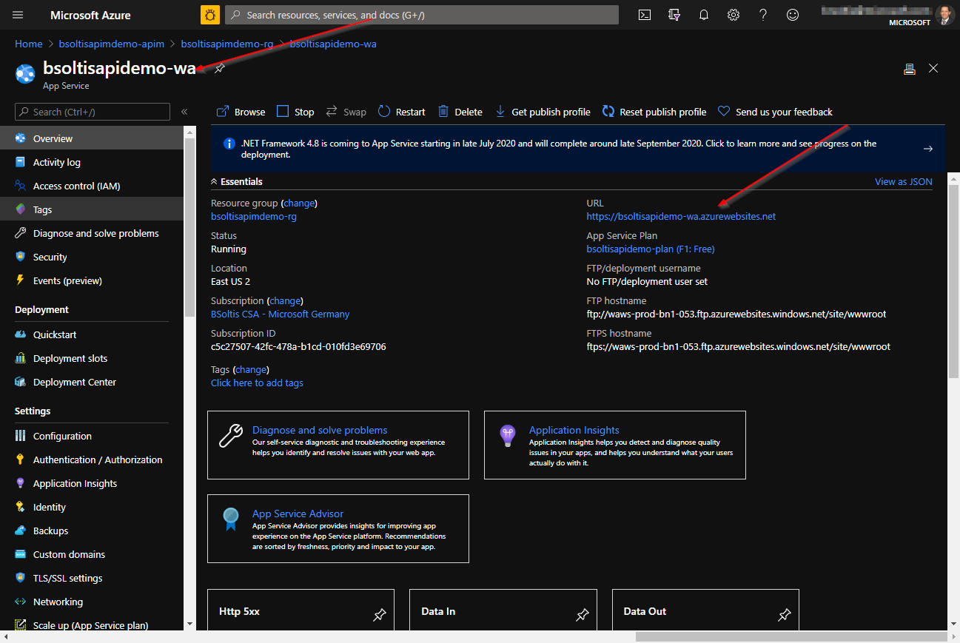
Task: Expand the .NET Framework announcement banner arrow
Action: pos(927,149)
